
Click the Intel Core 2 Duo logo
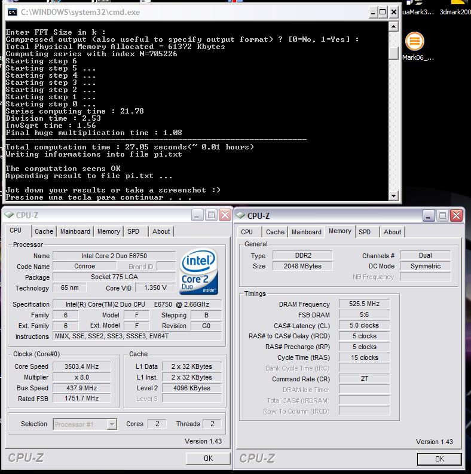[198, 271]
